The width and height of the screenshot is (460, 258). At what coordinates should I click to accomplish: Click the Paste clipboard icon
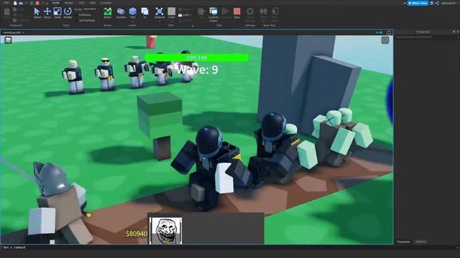pyautogui.click(x=6, y=13)
